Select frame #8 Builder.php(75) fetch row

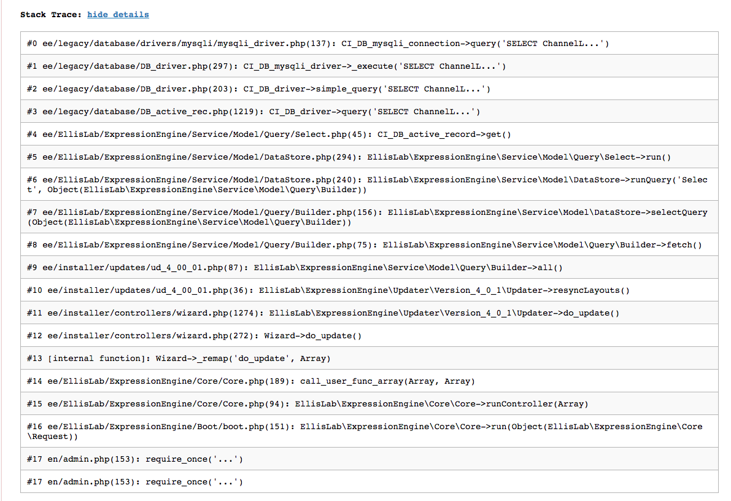coord(364,245)
